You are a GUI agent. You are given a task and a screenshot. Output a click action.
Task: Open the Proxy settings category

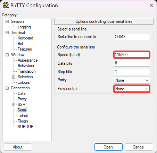pyautogui.click(x=22, y=99)
